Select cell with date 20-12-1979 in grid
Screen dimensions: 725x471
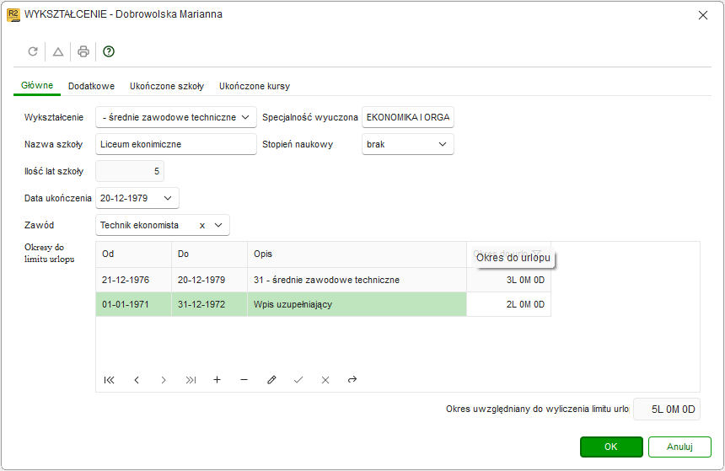pyautogui.click(x=209, y=280)
